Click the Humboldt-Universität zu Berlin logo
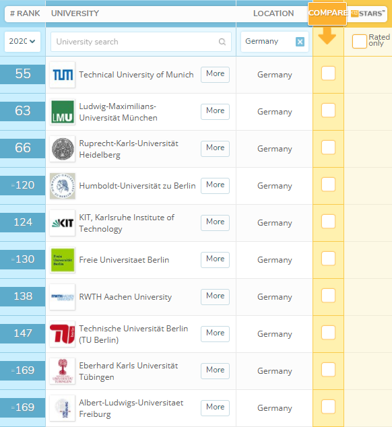 (x=63, y=186)
